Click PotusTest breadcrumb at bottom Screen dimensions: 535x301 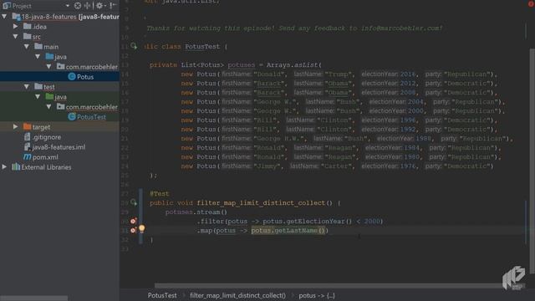pyautogui.click(x=162, y=295)
